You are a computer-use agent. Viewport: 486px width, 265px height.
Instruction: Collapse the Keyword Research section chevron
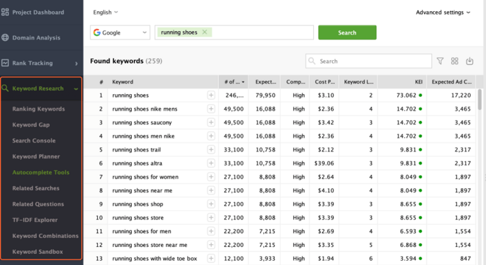click(x=76, y=89)
